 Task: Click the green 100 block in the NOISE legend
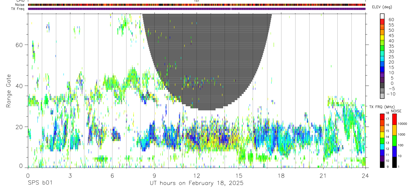pyautogui.click(x=394, y=141)
